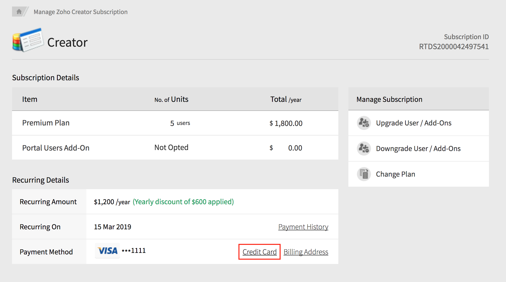Click the recurring date 15 Mar 2019
The image size is (506, 282).
coord(112,227)
